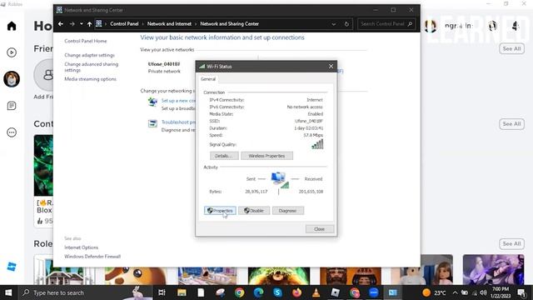This screenshot has height=300, width=533.
Task: Click See All in the Continue row
Action: tap(511, 124)
